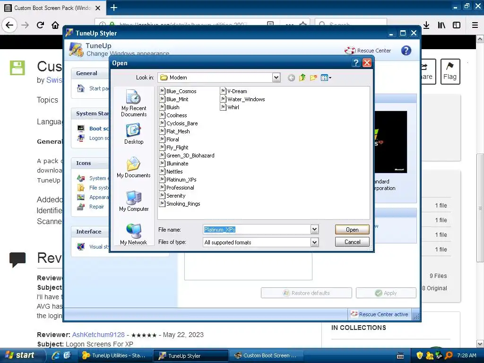Viewport: 484px width, 363px height.
Task: Open browser downloads arrow icon
Action: 426,25
